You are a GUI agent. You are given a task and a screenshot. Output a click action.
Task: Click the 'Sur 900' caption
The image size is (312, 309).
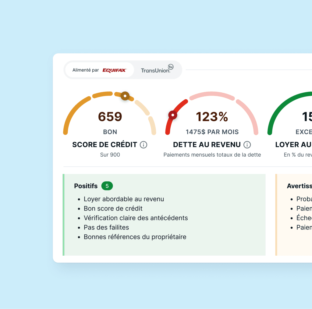tap(110, 154)
